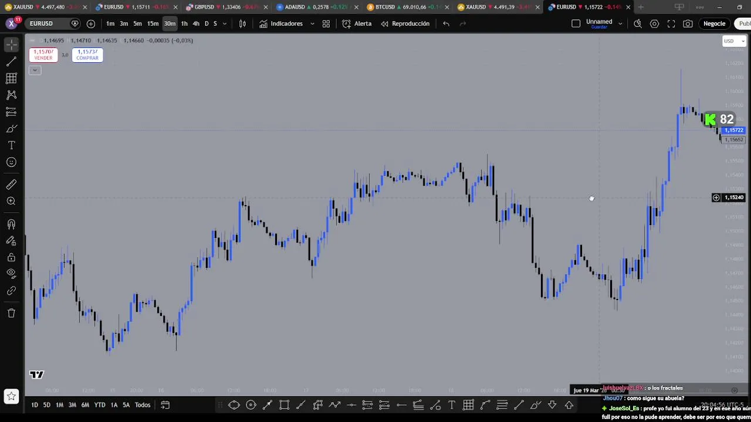751x422 pixels.
Task: Open the Indicadores dialog
Action: pyautogui.click(x=281, y=23)
